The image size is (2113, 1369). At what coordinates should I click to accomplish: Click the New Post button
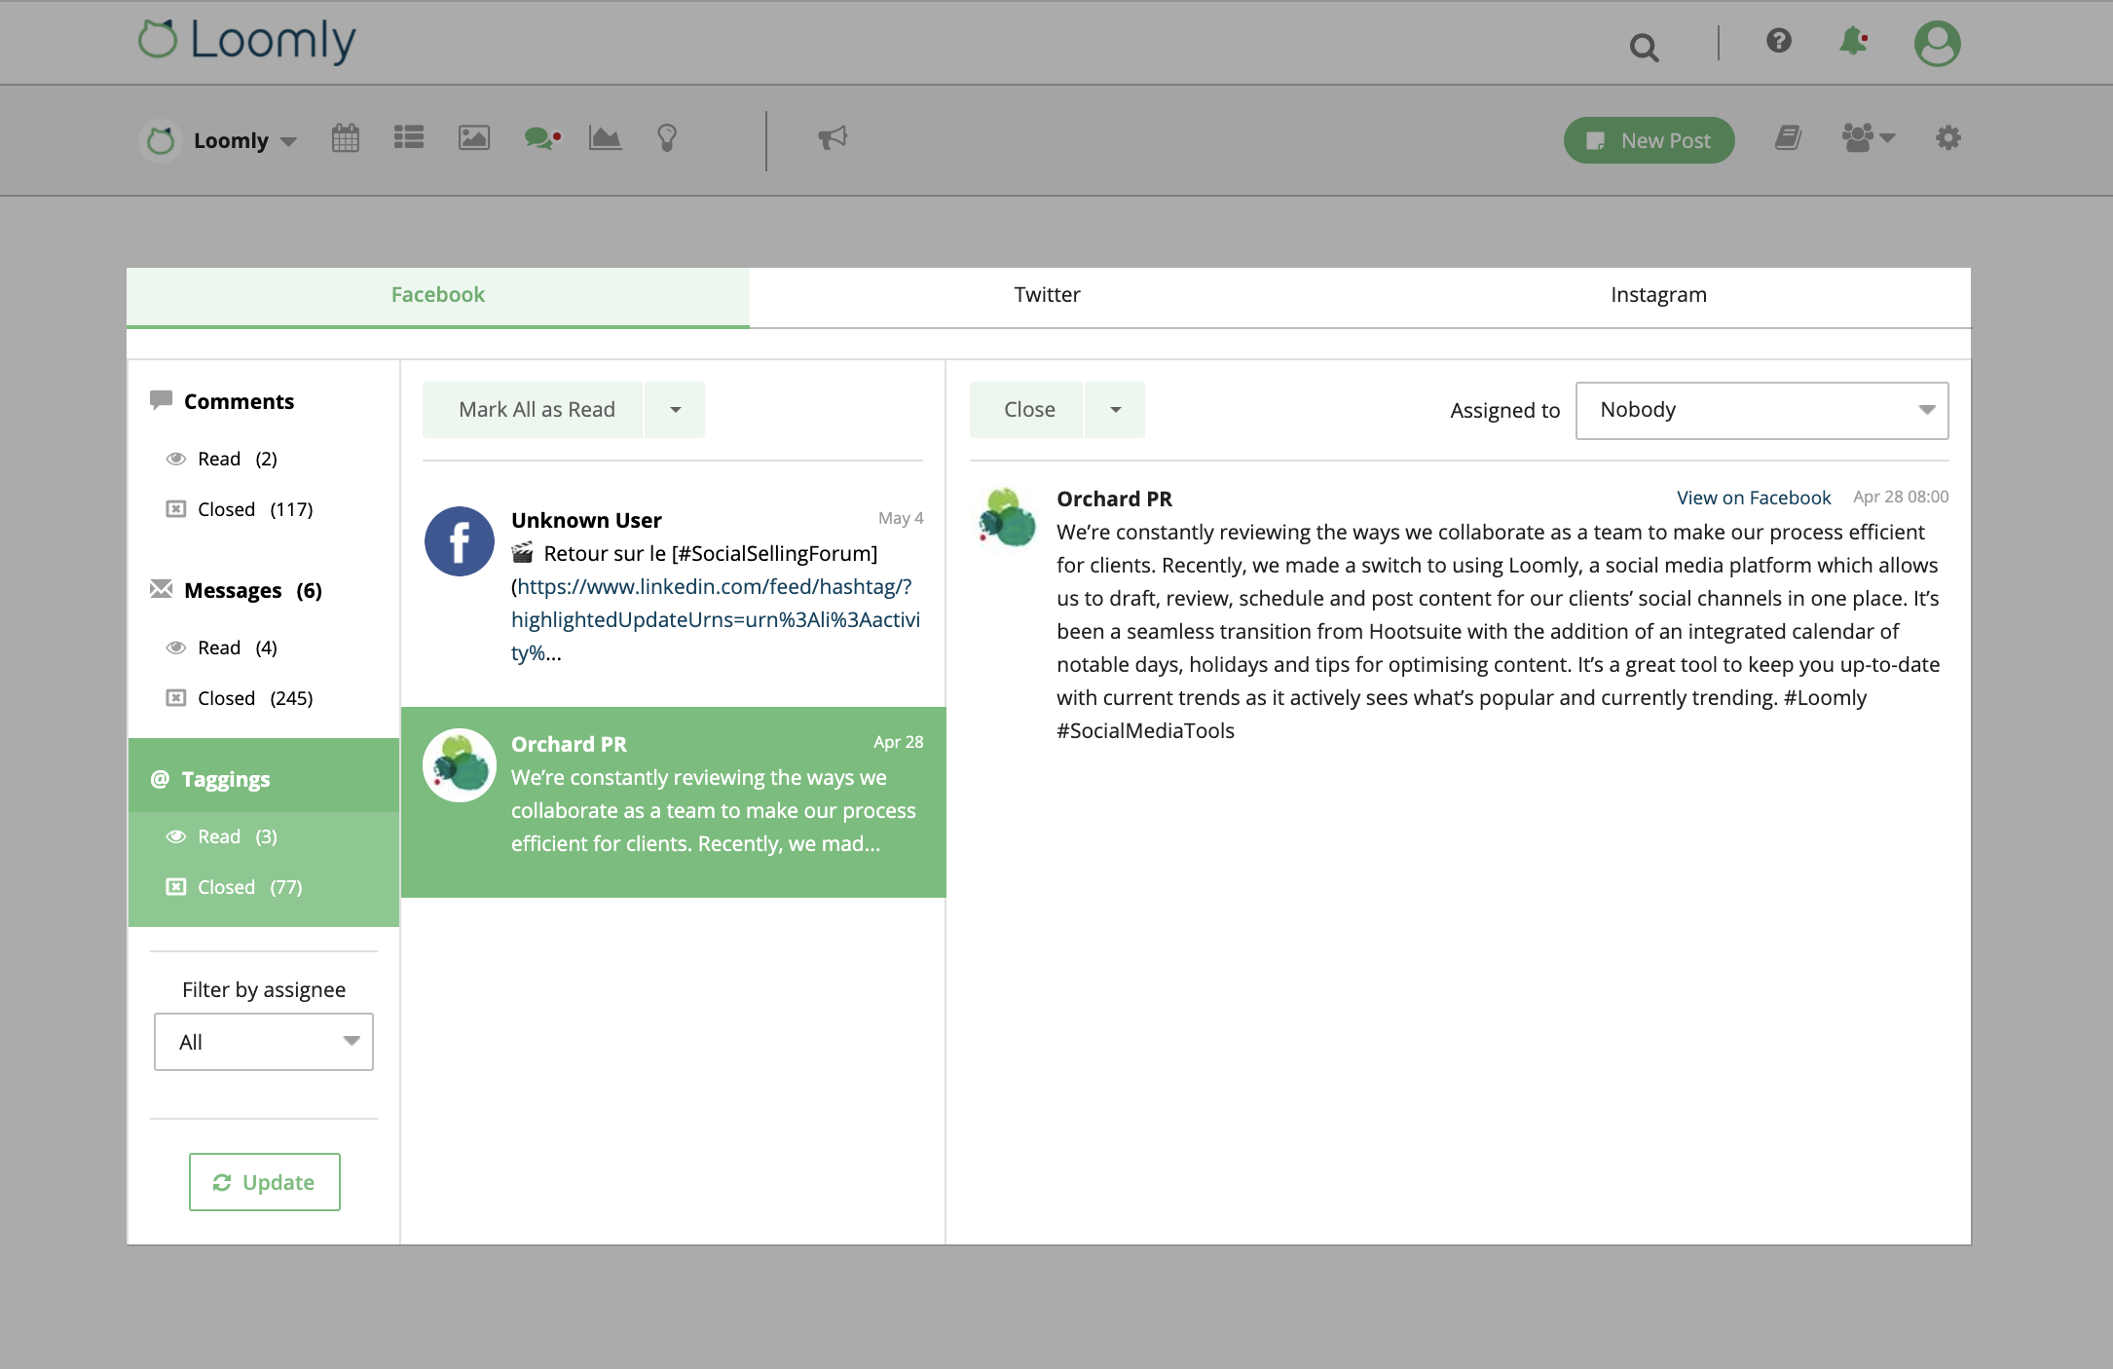point(1650,140)
